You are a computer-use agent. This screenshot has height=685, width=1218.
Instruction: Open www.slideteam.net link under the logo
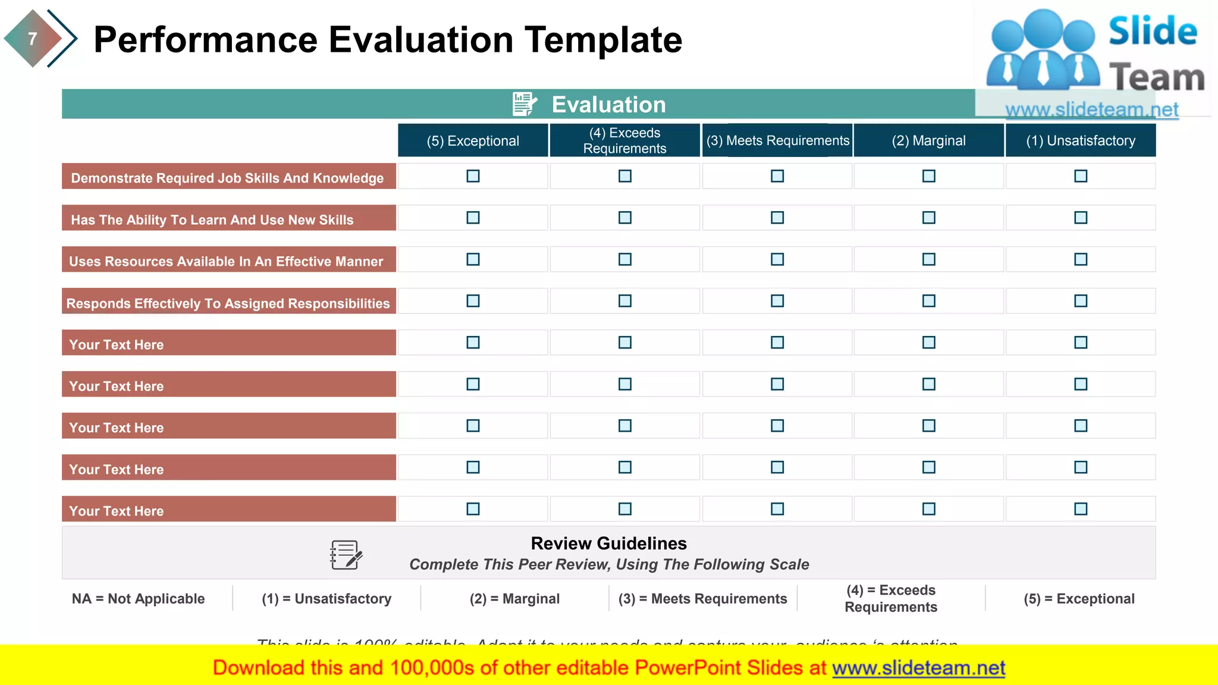(x=1092, y=109)
